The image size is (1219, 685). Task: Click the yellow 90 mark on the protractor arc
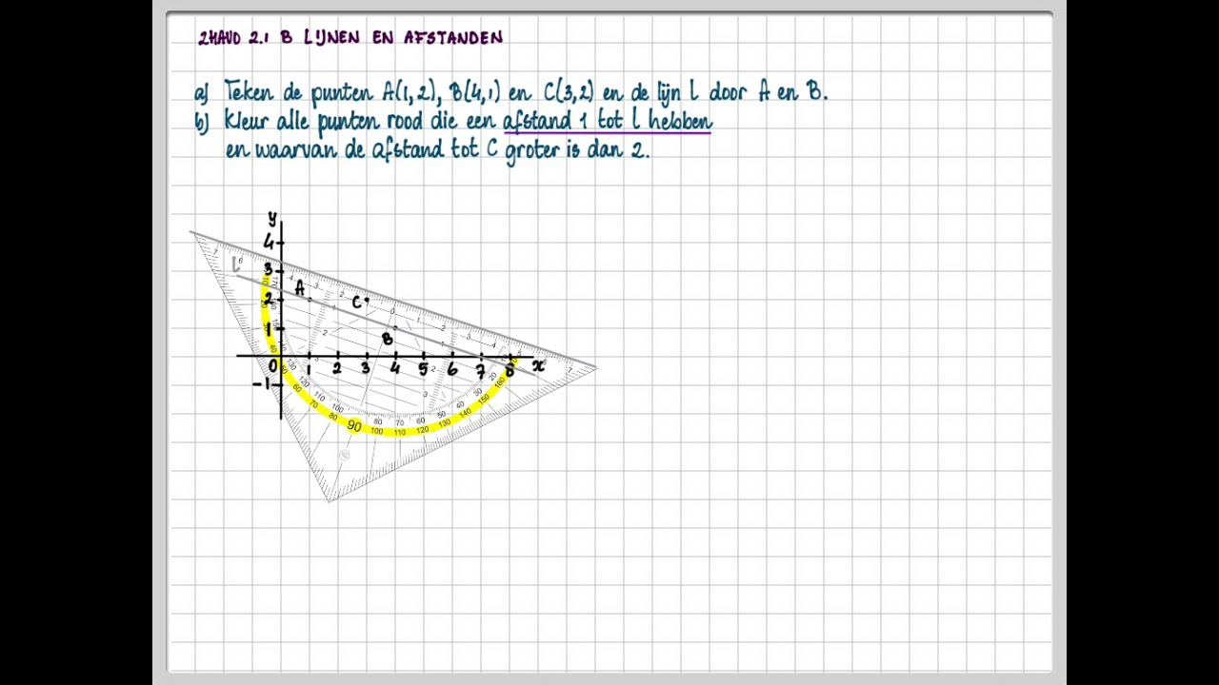click(354, 426)
